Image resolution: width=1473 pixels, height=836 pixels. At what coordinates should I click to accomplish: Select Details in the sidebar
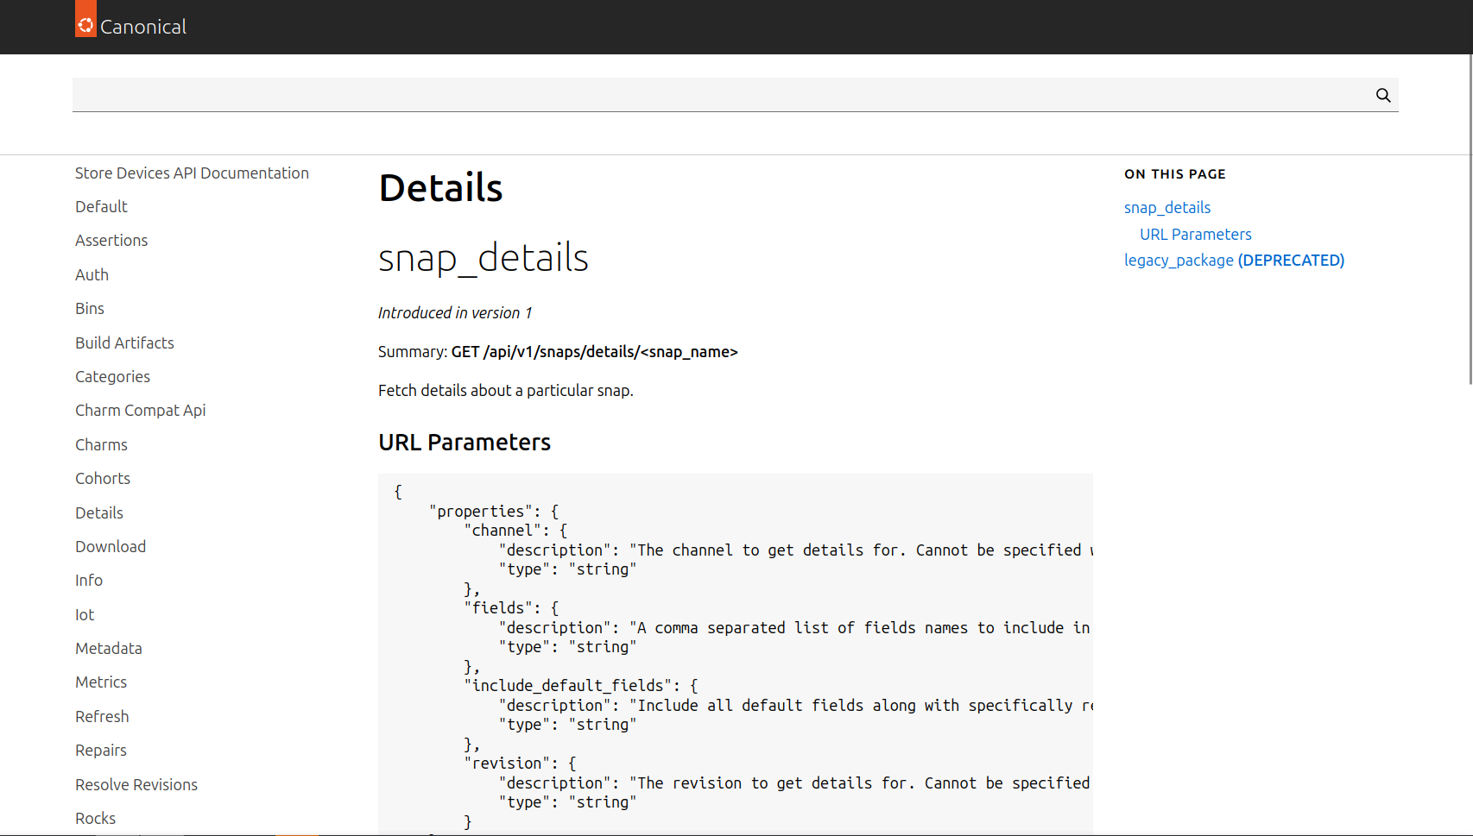(99, 513)
